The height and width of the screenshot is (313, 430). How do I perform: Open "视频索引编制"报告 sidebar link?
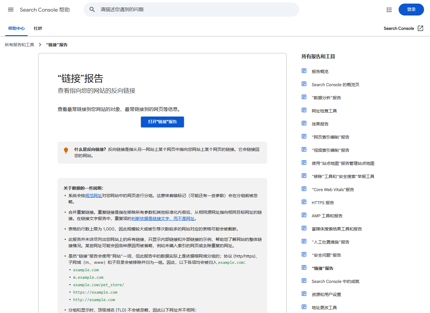[331, 150]
